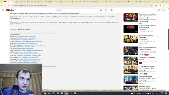Open the Civilization V video title

coord(147,58)
